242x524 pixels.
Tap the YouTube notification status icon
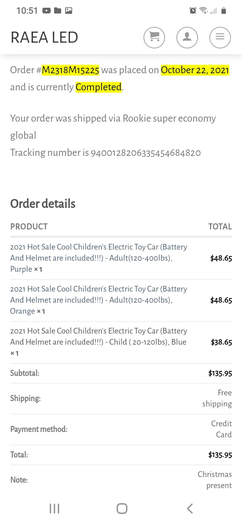(x=47, y=11)
